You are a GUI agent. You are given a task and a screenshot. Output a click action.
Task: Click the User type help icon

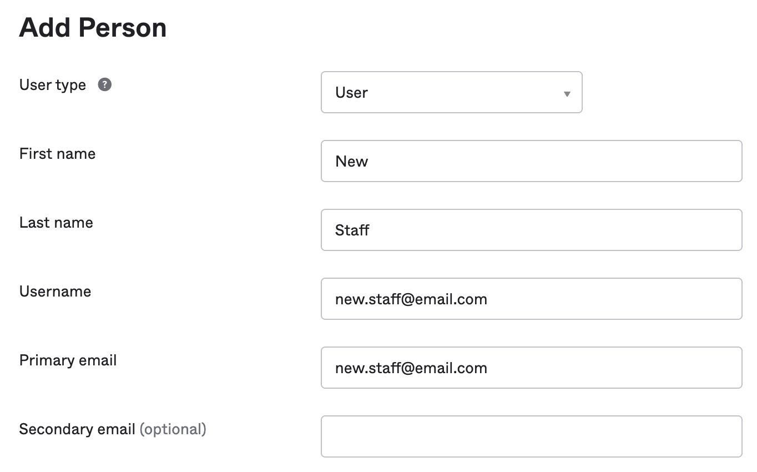pos(104,85)
